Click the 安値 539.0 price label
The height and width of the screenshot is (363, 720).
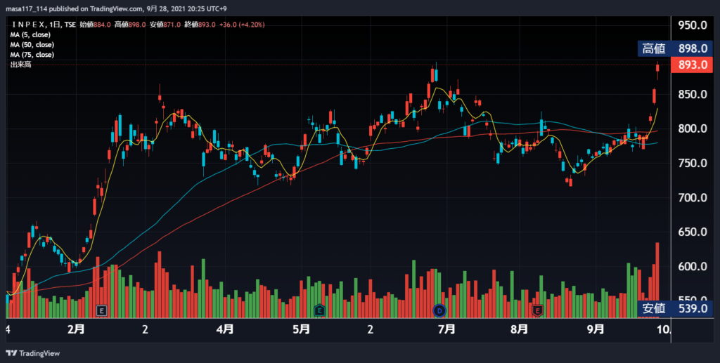(675, 308)
